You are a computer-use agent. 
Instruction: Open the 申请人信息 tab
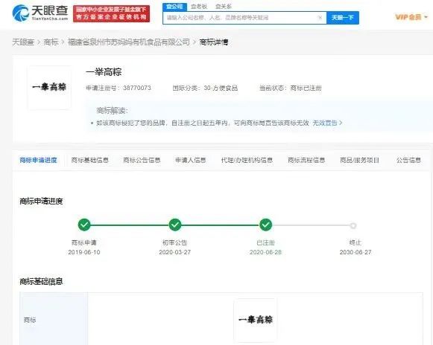tap(191, 160)
